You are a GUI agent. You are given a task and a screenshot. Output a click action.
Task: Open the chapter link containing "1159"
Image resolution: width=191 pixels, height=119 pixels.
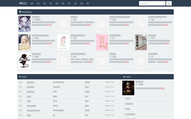tap(58, 82)
